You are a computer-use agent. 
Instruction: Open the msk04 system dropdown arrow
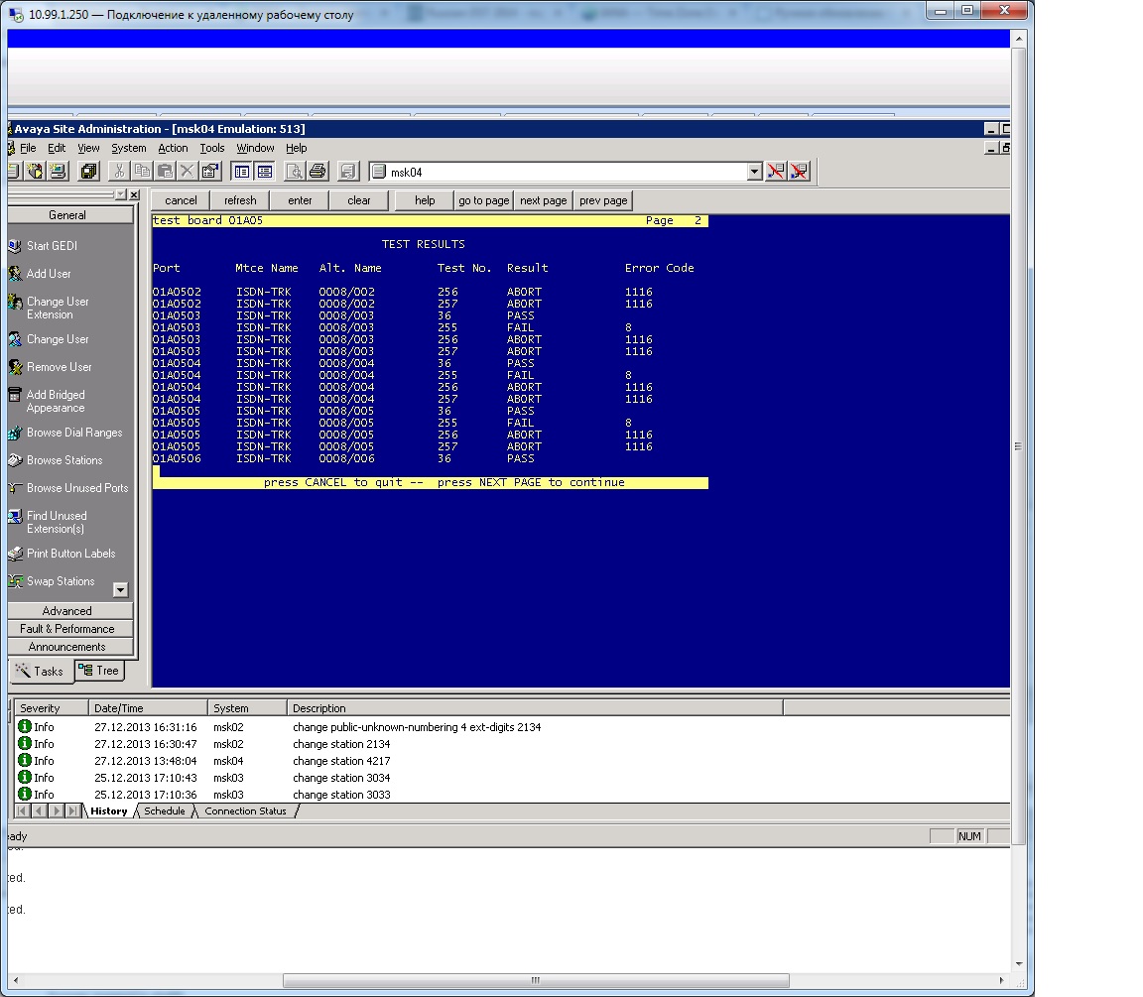coord(754,172)
